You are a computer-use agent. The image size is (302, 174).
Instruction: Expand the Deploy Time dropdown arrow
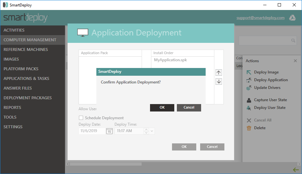pos(152,131)
